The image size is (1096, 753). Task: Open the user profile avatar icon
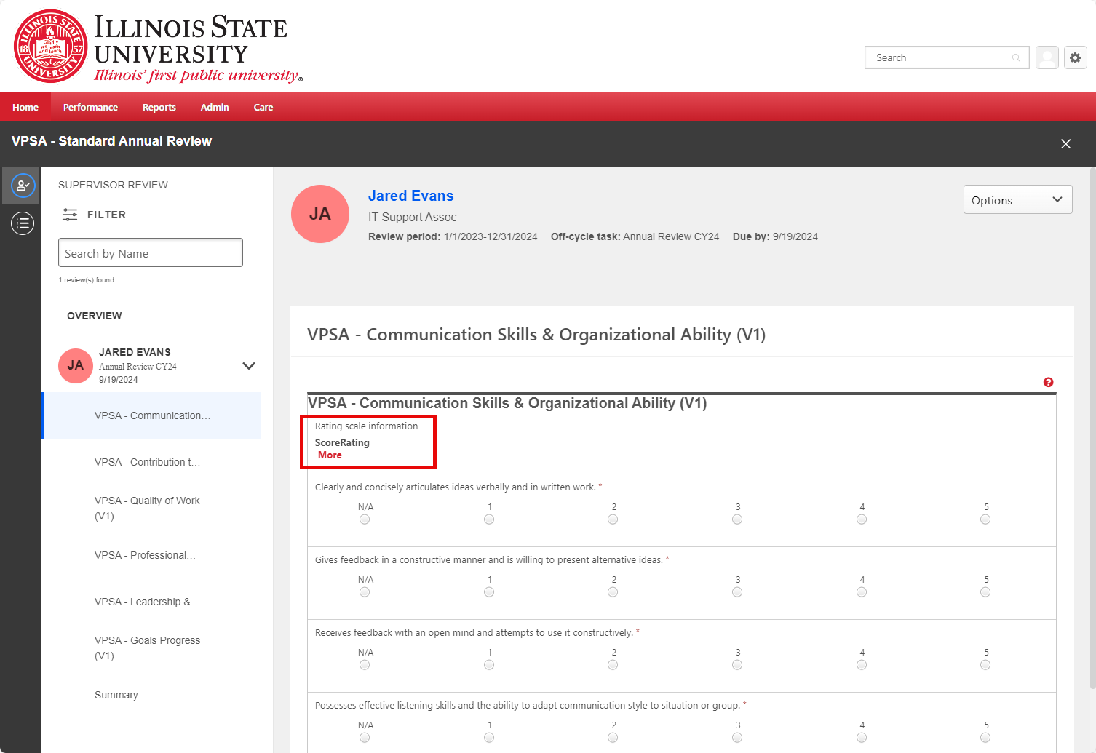coord(1047,57)
